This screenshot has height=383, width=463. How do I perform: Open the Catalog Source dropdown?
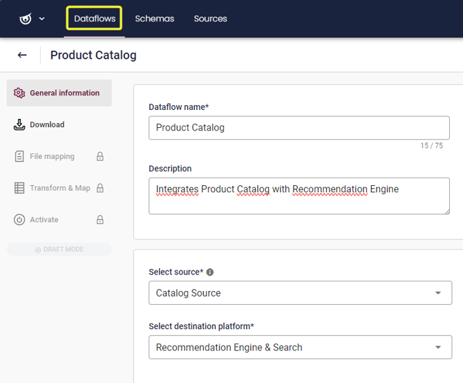coord(301,292)
